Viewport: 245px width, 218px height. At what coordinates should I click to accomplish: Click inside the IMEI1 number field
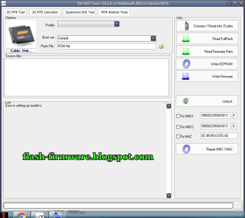pos(215,115)
